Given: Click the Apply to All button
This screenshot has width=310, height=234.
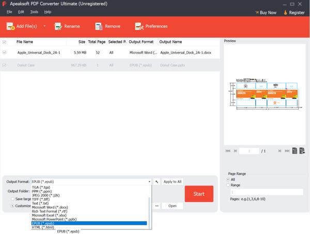Looking at the screenshot, I should [x=172, y=182].
